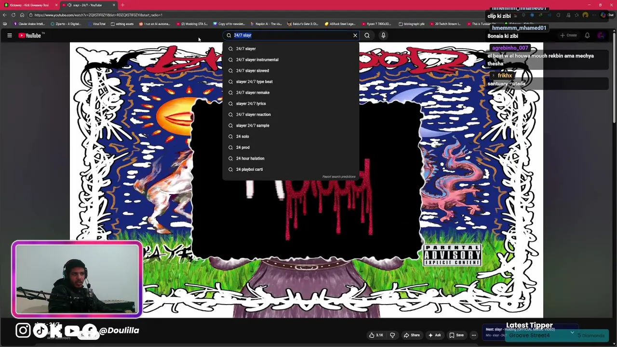Expand the 'editing assets' bookmark folder
Viewport: 617px width, 347px height.
(x=122, y=24)
